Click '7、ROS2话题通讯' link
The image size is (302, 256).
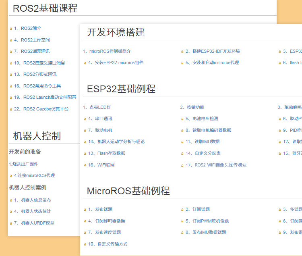32,51
